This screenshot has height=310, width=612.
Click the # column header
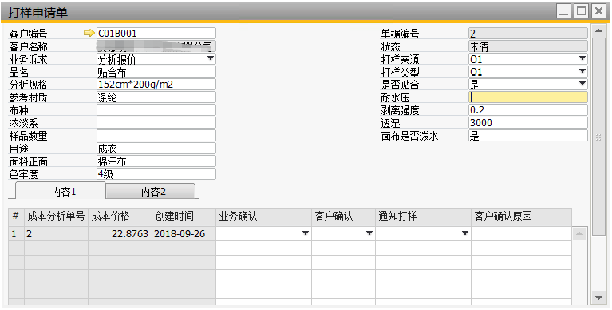[x=16, y=217]
